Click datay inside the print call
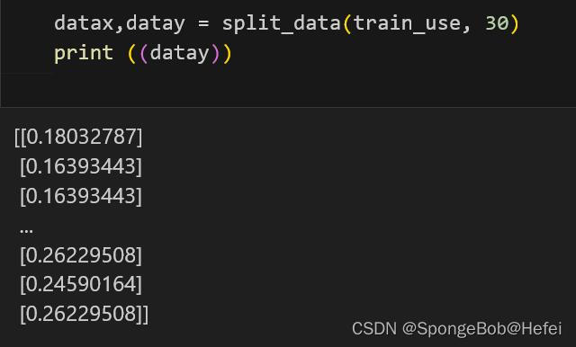Image resolution: width=576 pixels, height=347 pixels. (180, 54)
